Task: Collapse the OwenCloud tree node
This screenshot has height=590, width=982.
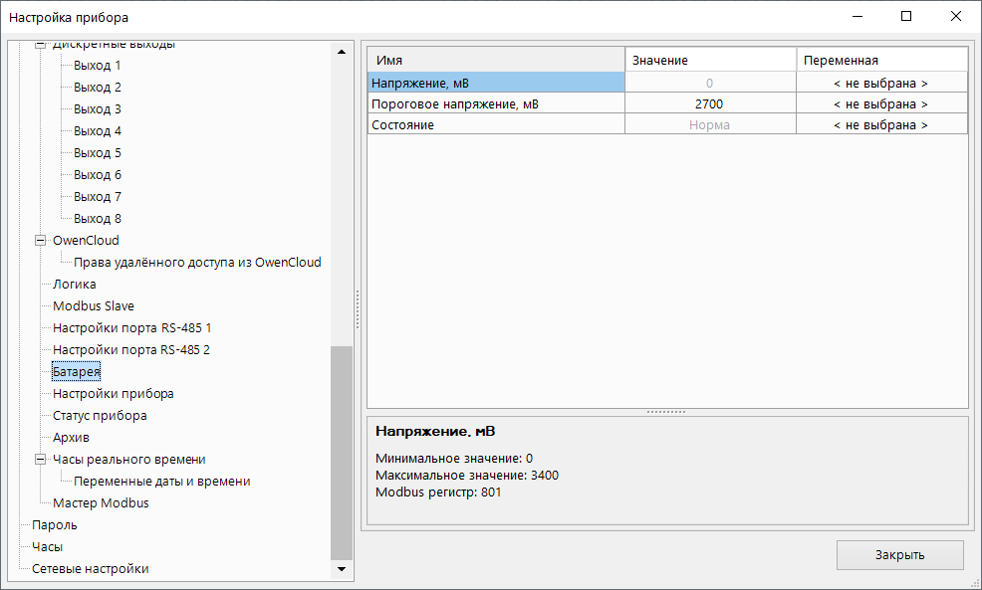Action: [x=41, y=241]
